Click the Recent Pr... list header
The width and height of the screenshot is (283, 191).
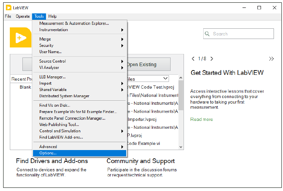(x=22, y=79)
